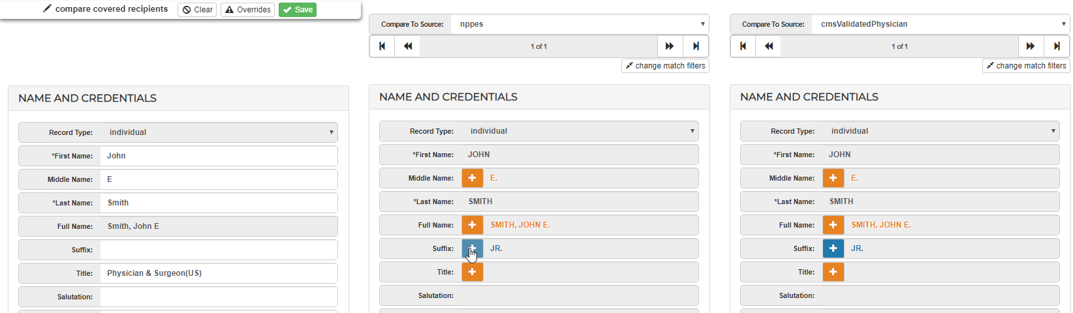Click the orange plus next to nppes Title
This screenshot has width=1073, height=313.
coord(472,272)
